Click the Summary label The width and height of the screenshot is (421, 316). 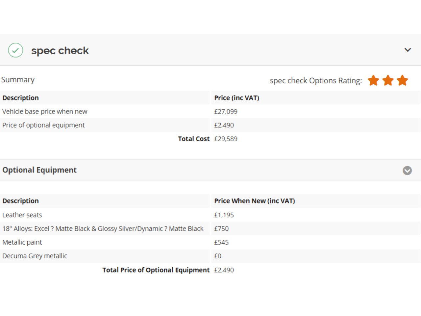pyautogui.click(x=18, y=80)
